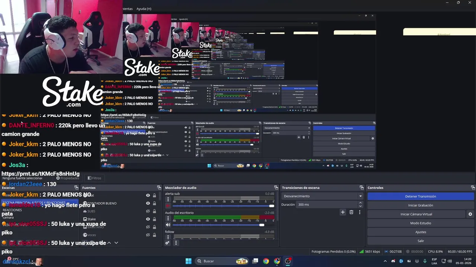Viewport: 476px width, 267px height.
Task: Switch to Modo Estudio
Action: tap(421, 223)
